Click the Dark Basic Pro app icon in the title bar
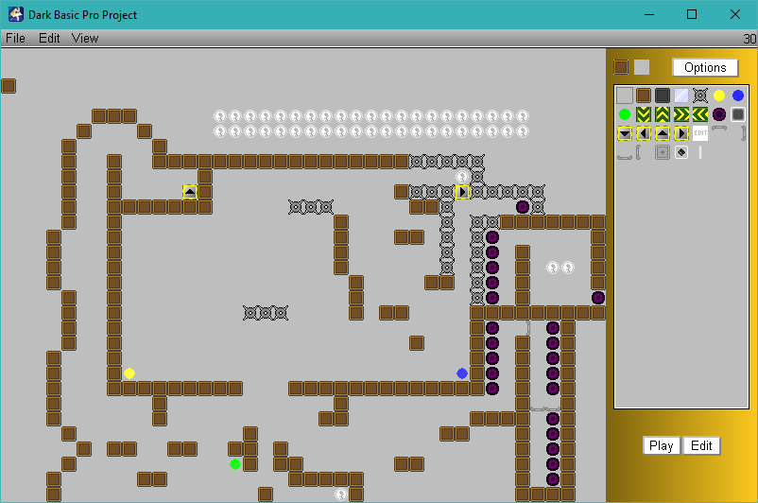Image resolution: width=758 pixels, height=503 pixels. point(15,14)
